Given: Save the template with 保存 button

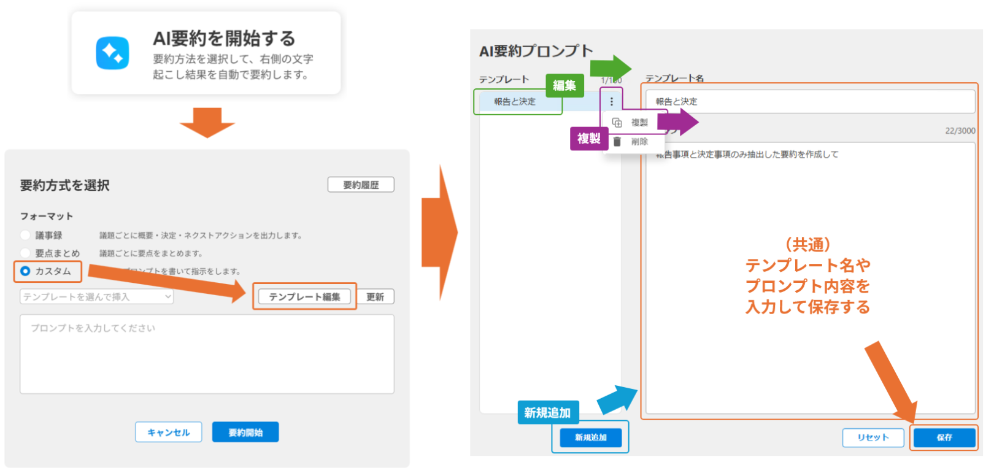Looking at the screenshot, I should pyautogui.click(x=944, y=437).
